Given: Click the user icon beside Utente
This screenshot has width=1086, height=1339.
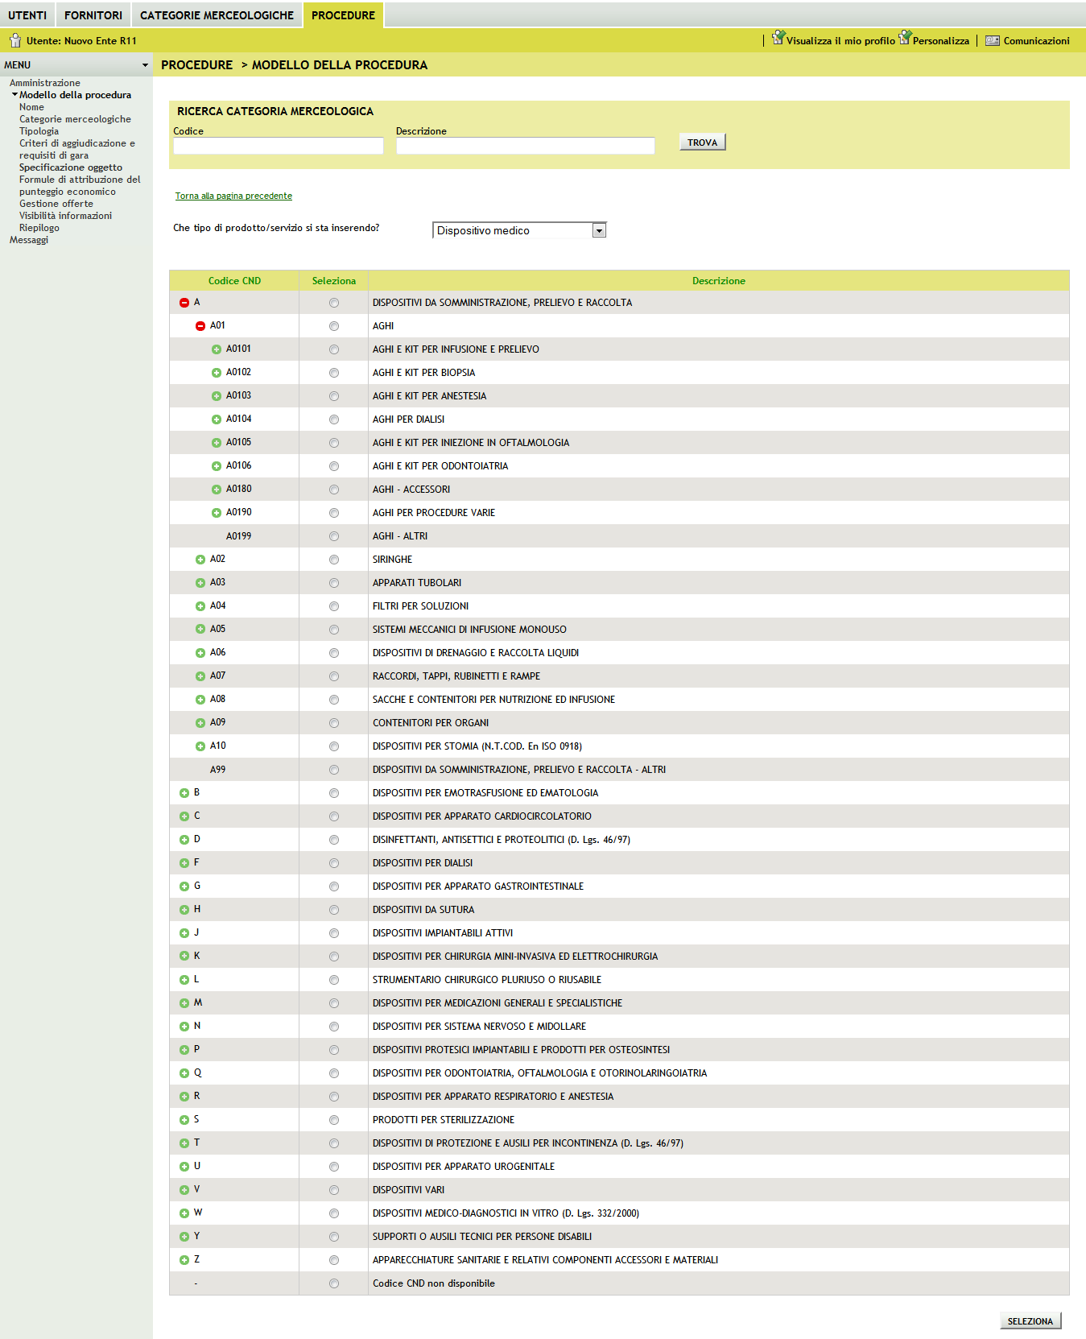Looking at the screenshot, I should [15, 40].
